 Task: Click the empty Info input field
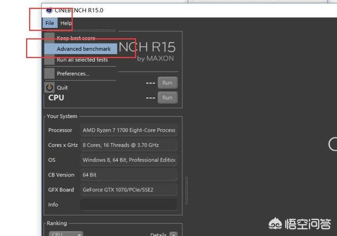(x=129, y=204)
